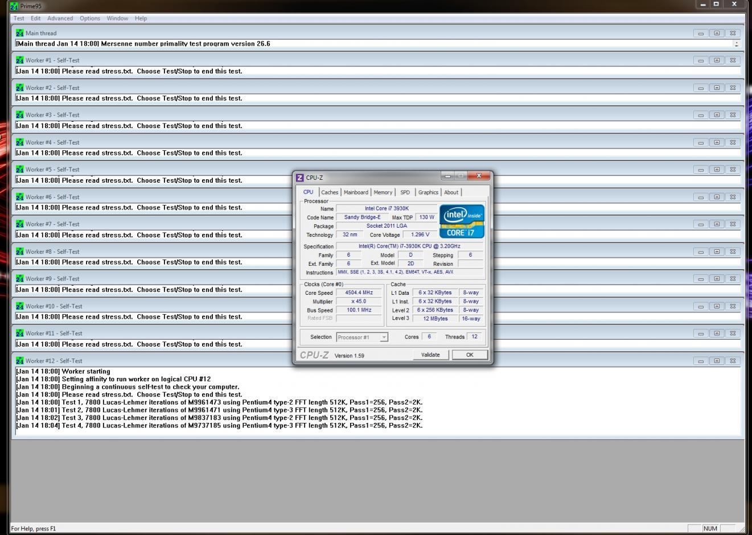Screen dimensions: 752x535
Task: Click the Multiplier value x 45.0
Action: click(x=359, y=301)
